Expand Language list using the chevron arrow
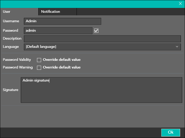The width and height of the screenshot is (185, 138). coord(177,47)
